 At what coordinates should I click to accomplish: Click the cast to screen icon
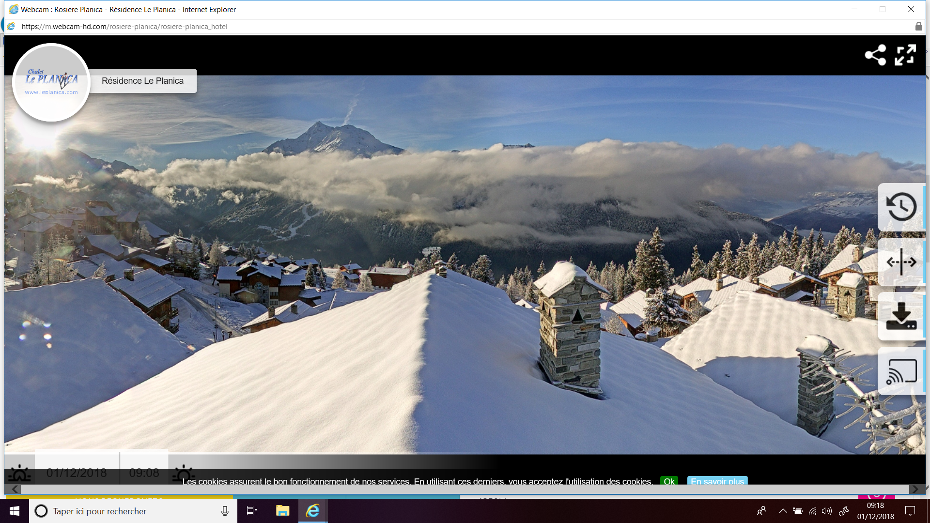[901, 371]
